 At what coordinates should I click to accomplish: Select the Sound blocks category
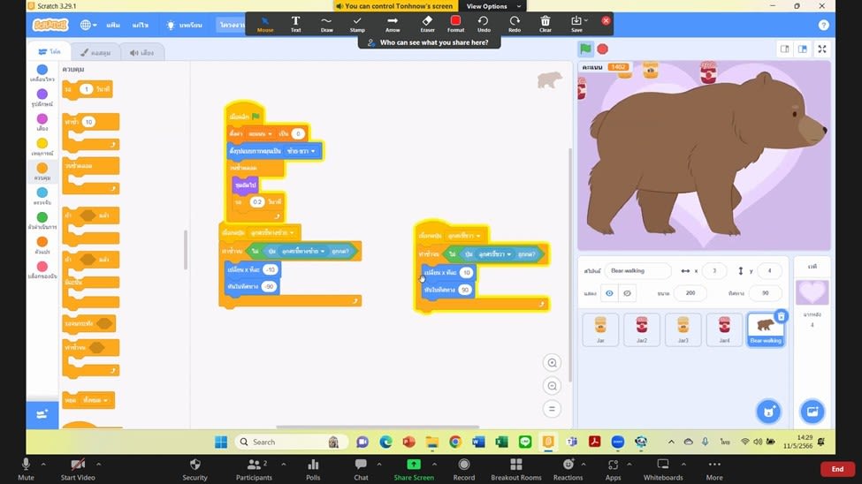(42, 122)
